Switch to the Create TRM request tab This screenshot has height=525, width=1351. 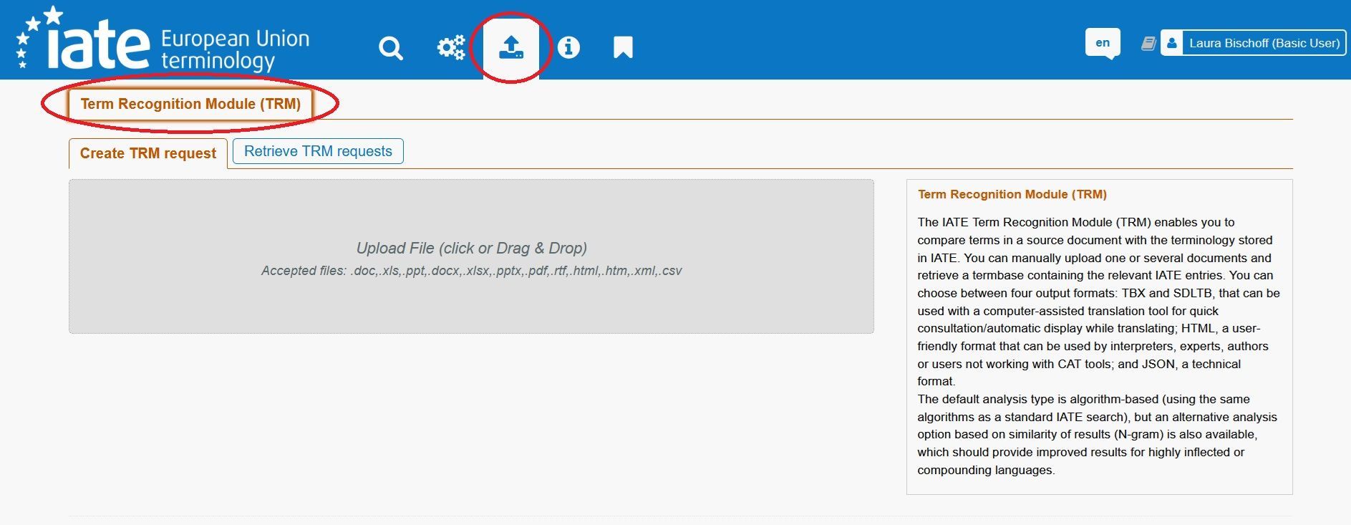coord(148,153)
